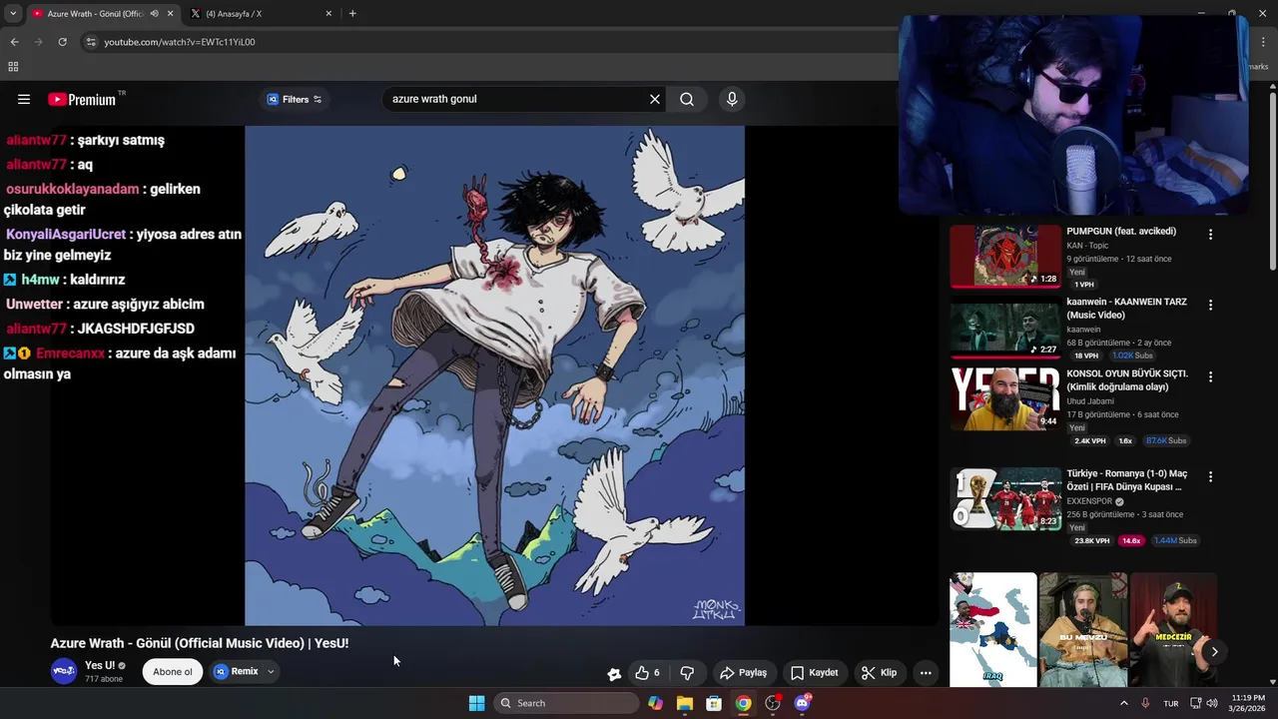This screenshot has width=1278, height=719.
Task: Open the Filters dropdown next to the search box
Action: pos(295,99)
